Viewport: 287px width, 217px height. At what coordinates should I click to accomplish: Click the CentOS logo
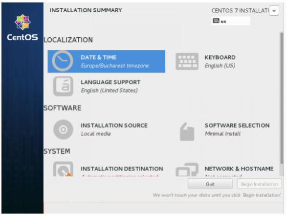pos(22,27)
